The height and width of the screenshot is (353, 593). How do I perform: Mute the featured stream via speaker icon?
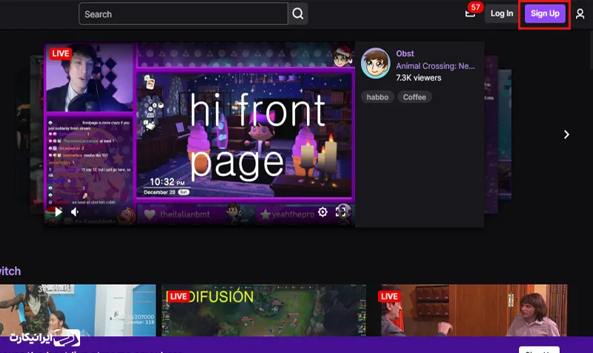pos(75,212)
